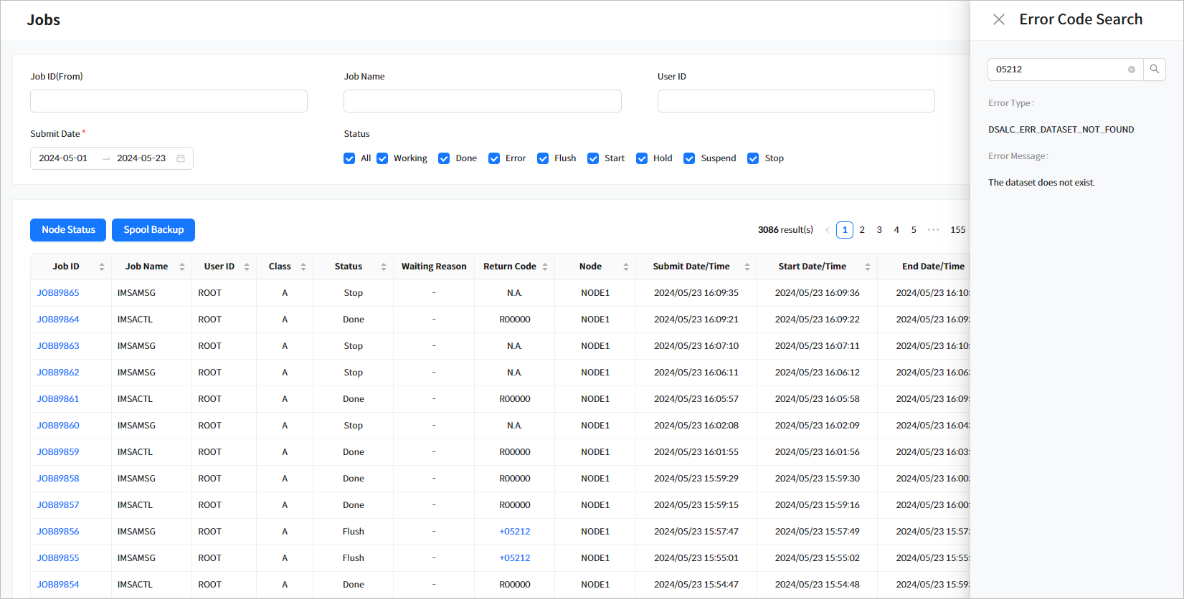The height and width of the screenshot is (599, 1184).
Task: Jump to last page 155
Action: pos(957,230)
